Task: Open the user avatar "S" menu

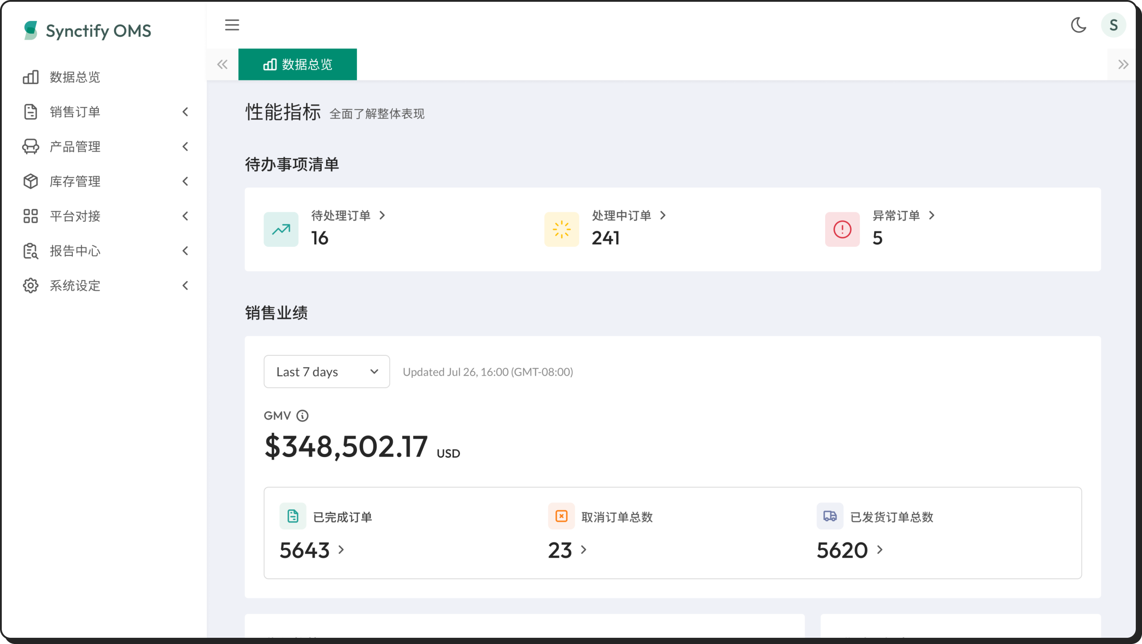Action: [1113, 25]
